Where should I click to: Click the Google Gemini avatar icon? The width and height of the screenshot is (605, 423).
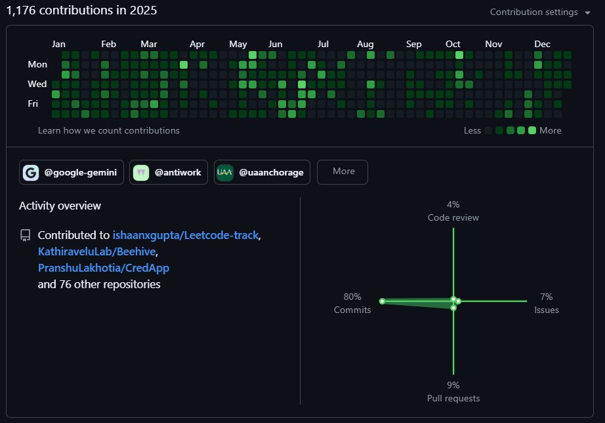tap(31, 172)
